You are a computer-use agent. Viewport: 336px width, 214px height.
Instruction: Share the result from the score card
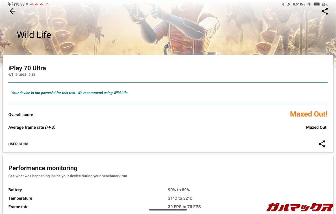(x=322, y=144)
